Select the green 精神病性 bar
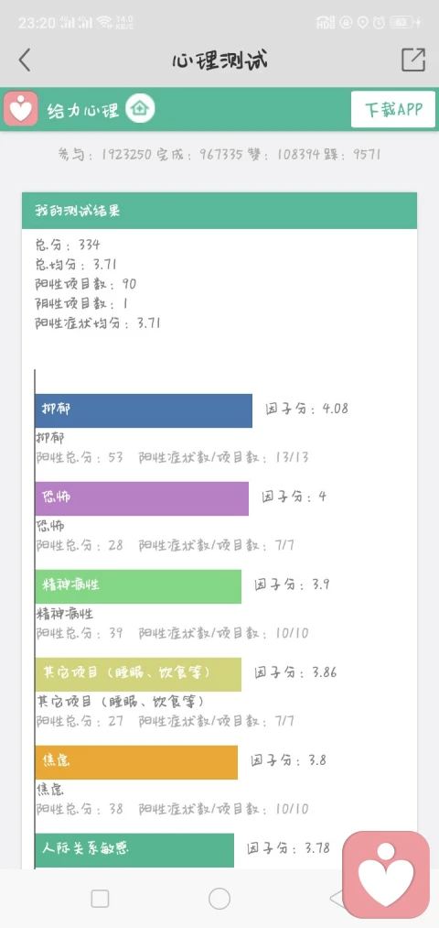The image size is (439, 928). (x=138, y=586)
